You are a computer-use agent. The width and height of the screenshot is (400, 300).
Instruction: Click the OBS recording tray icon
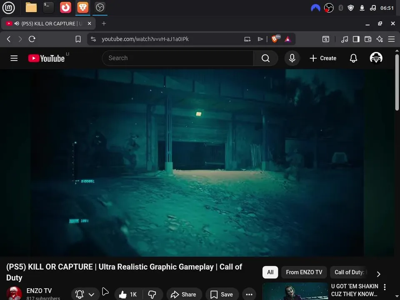(329, 8)
